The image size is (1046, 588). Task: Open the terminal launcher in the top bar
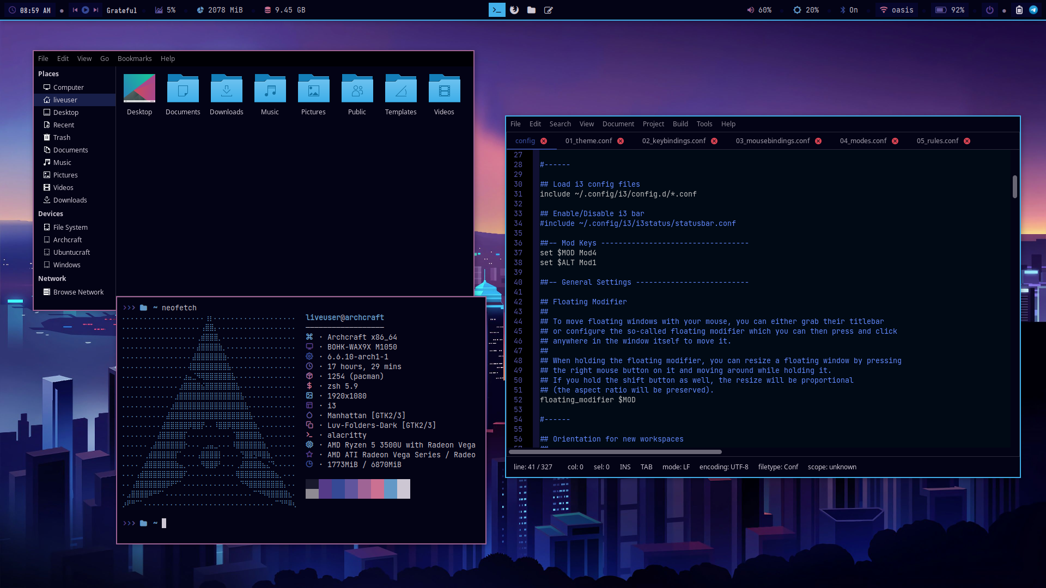496,10
